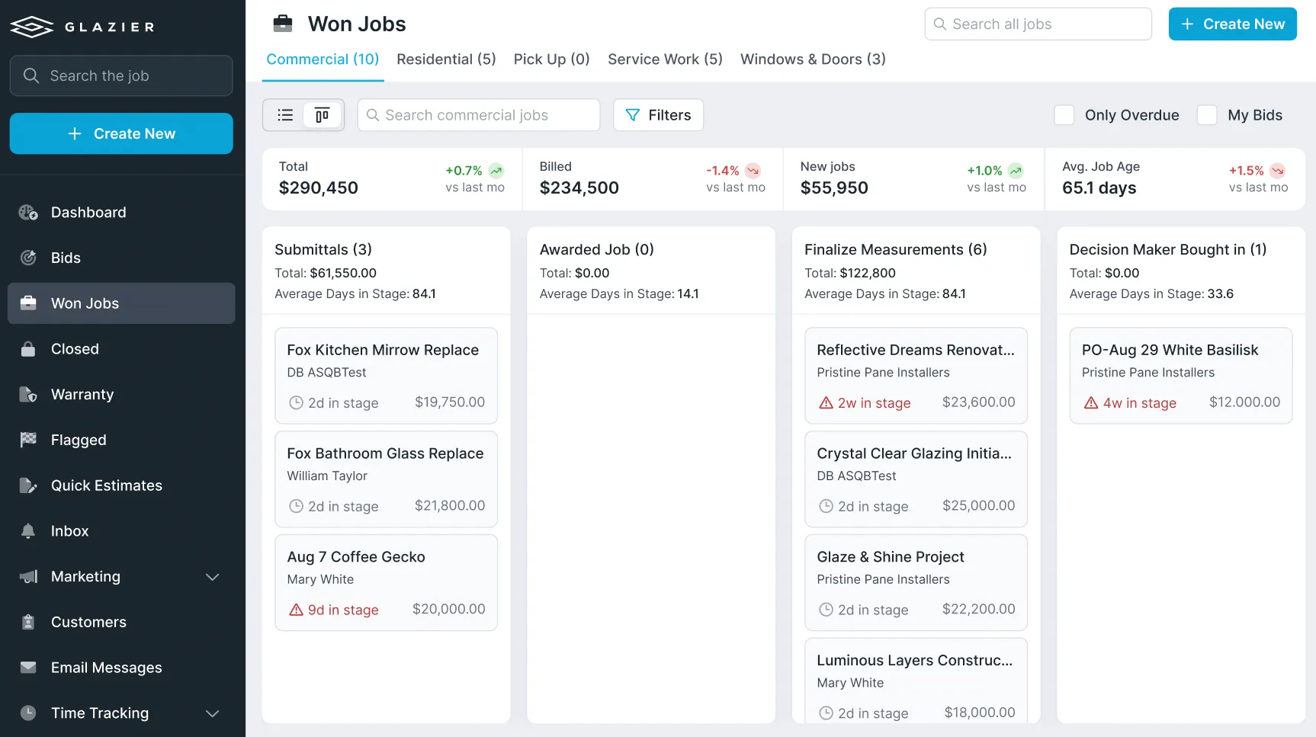This screenshot has width=1316, height=737.
Task: Open the Pick Up (0) tab
Action: 552,59
